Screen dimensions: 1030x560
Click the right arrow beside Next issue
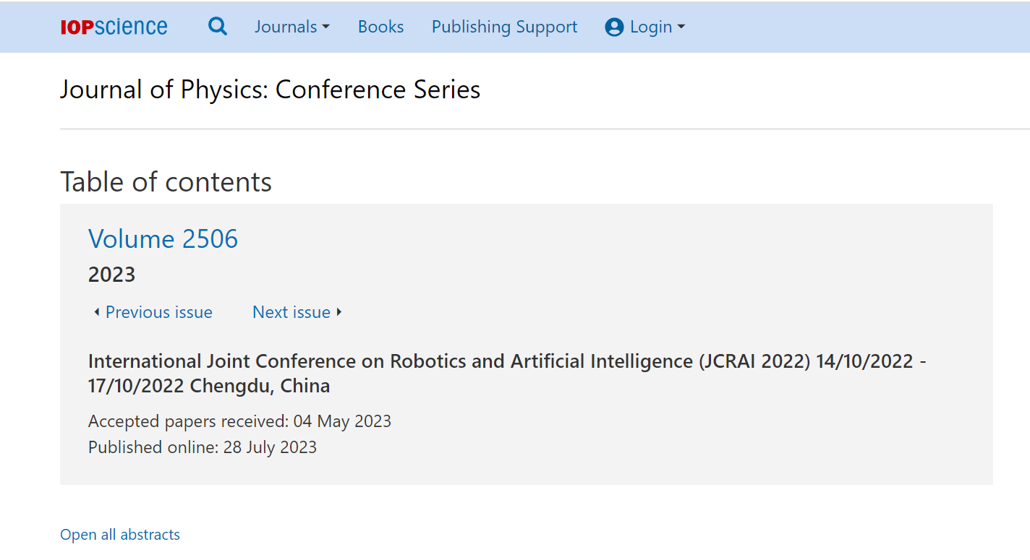[339, 312]
